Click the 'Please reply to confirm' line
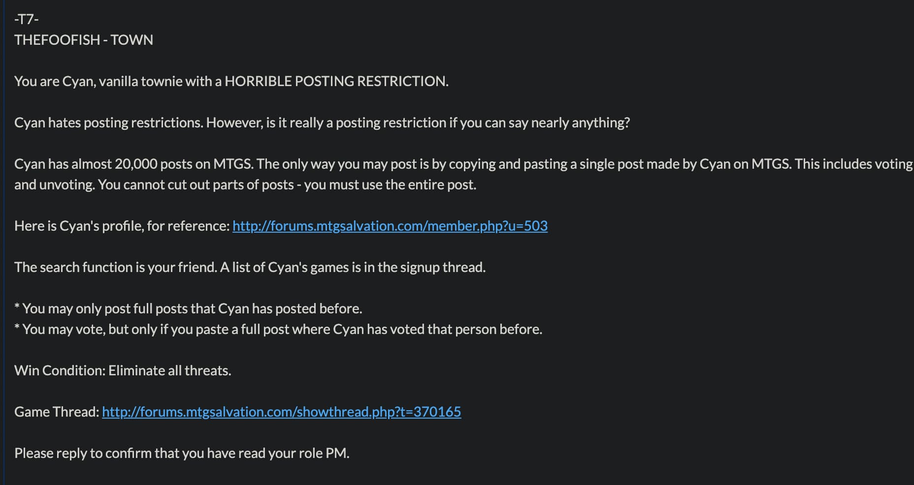 pyautogui.click(x=182, y=453)
